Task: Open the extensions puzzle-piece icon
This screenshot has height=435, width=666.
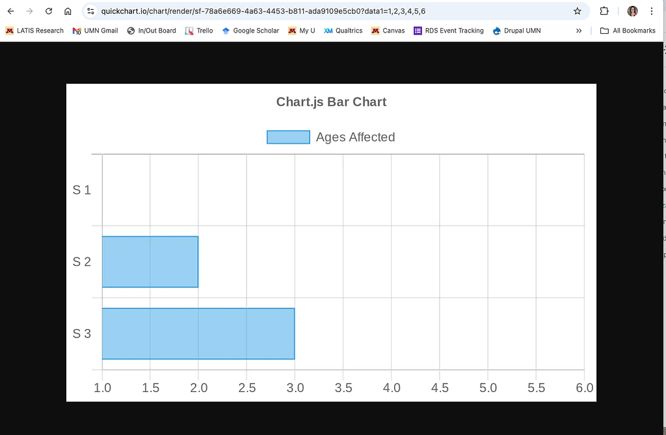Action: [604, 11]
